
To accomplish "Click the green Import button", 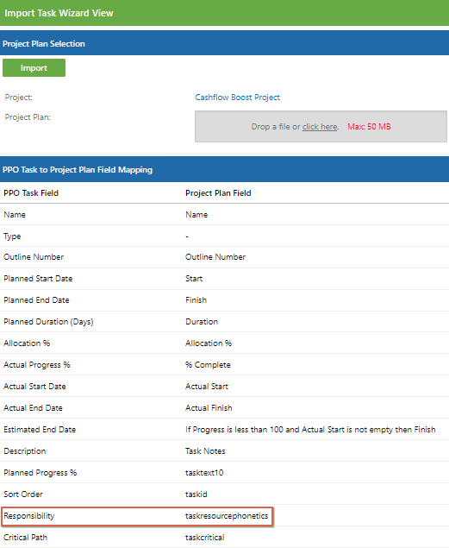I will click(x=34, y=68).
